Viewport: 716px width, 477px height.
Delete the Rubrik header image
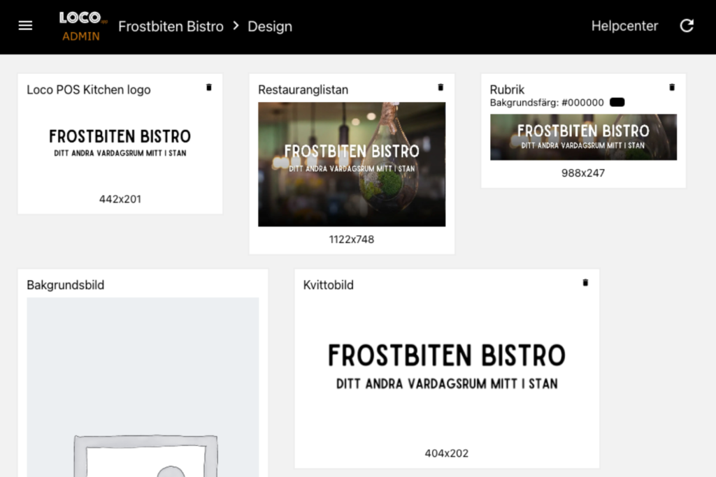point(672,87)
